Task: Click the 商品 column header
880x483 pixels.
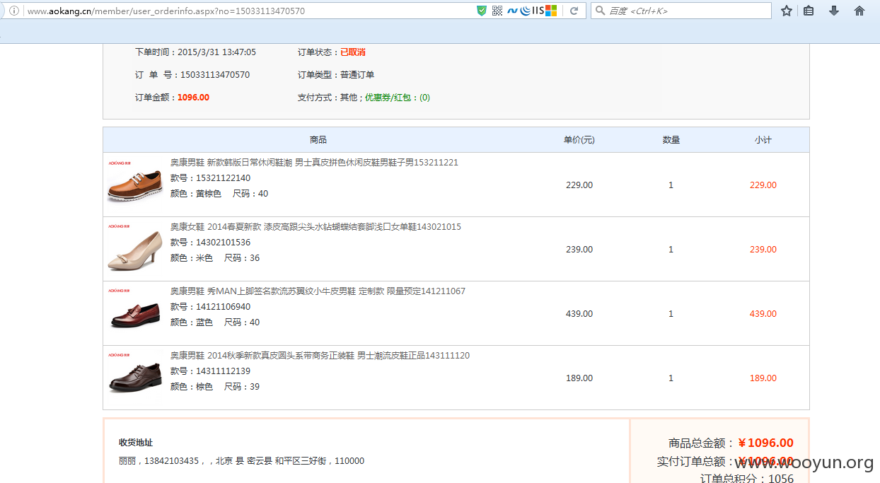Action: (x=318, y=140)
